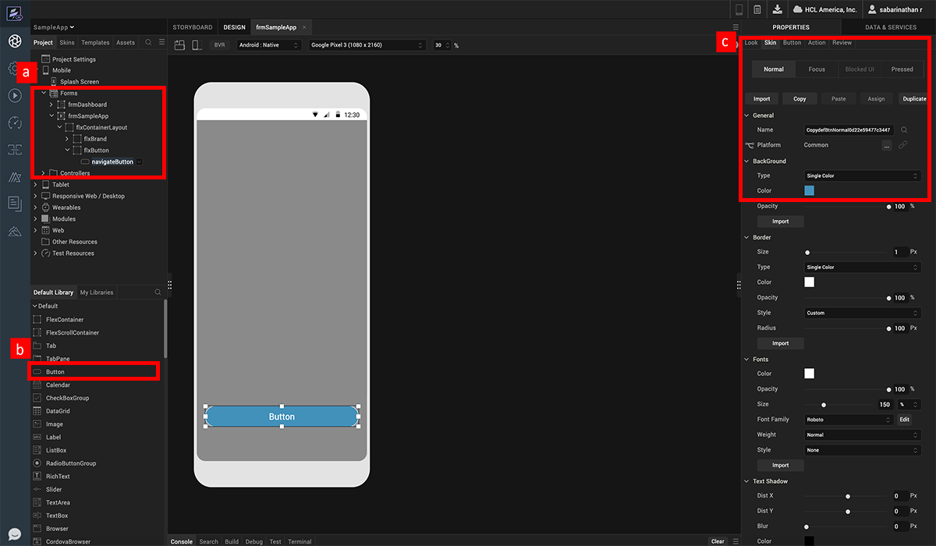Screen dimensions: 936x546
Task: Click the white Border Color swatch
Action: coord(809,282)
